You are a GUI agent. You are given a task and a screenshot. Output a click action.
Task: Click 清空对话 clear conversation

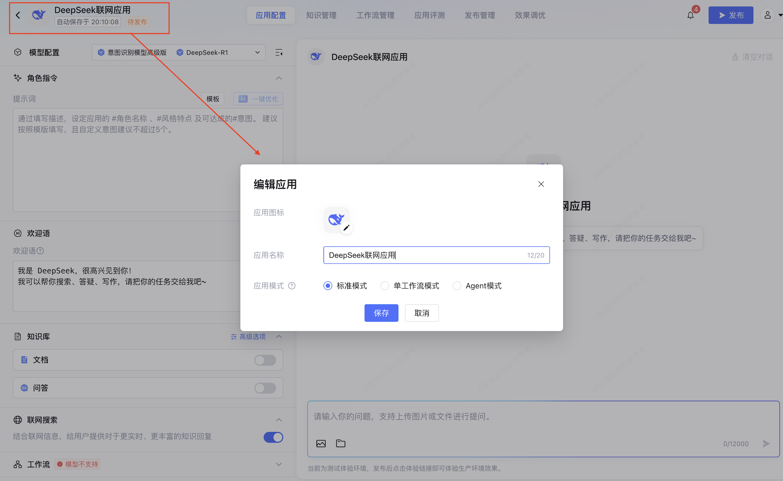coord(752,57)
